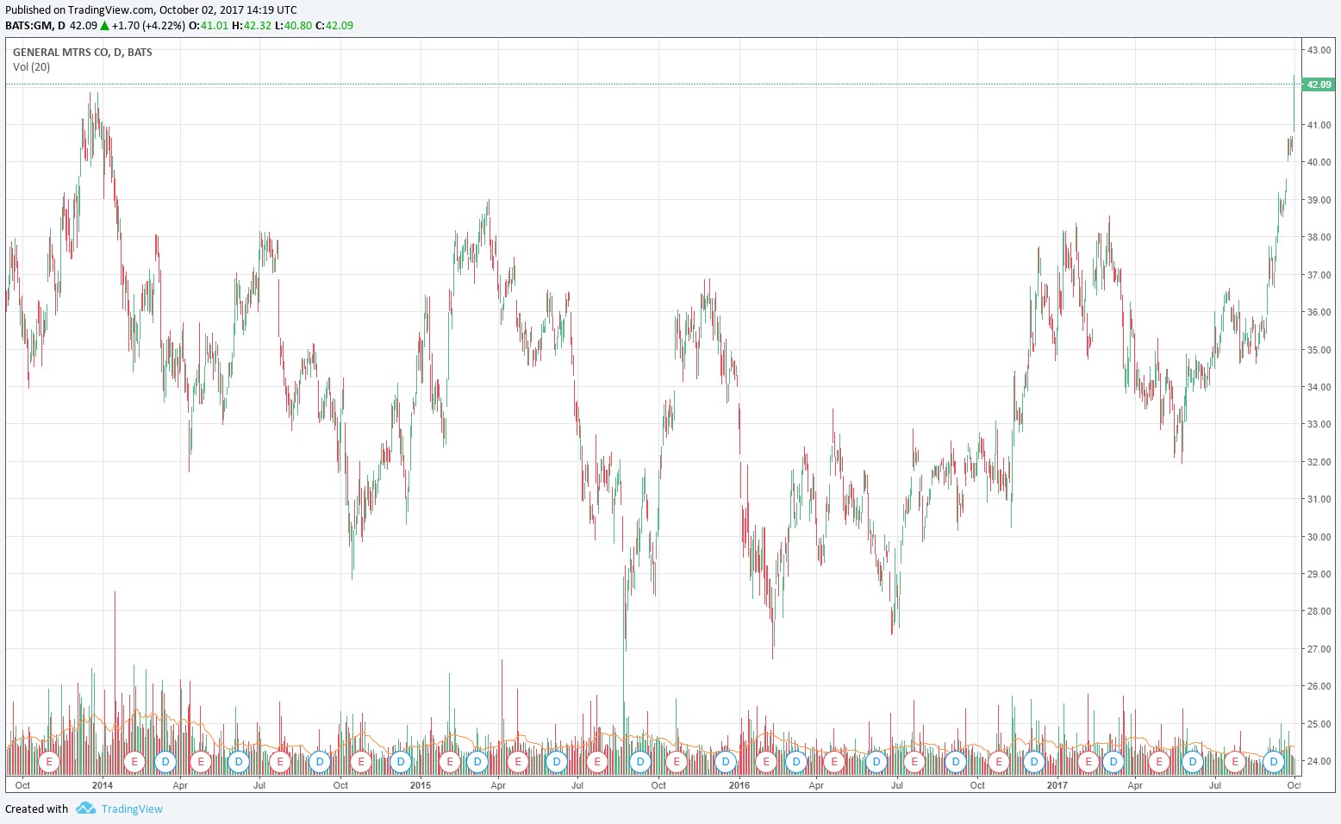The width and height of the screenshot is (1341, 824).
Task: Click the green 42.09 current price label
Action: click(1318, 84)
